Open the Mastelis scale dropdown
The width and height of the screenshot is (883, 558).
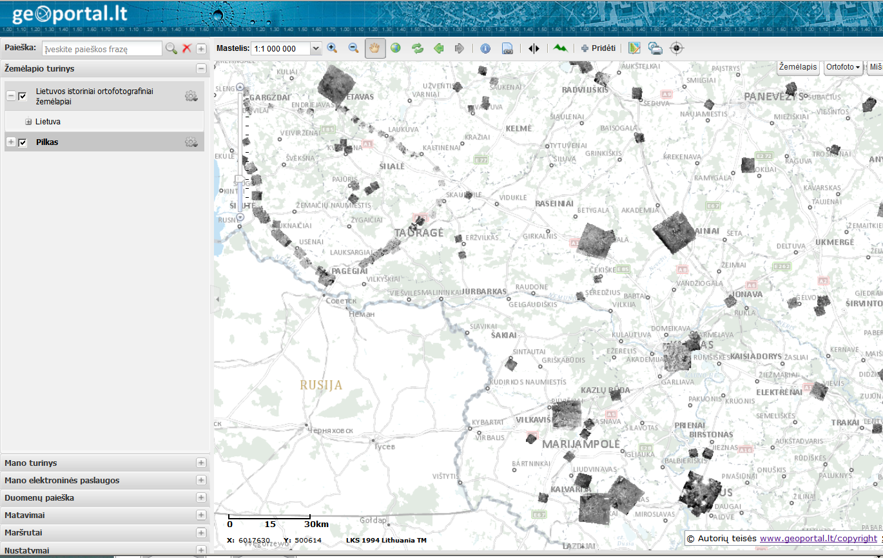(316, 48)
